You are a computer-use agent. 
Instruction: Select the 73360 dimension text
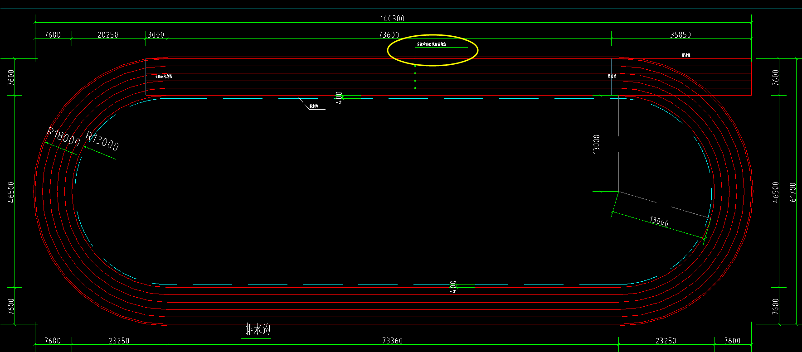(393, 341)
